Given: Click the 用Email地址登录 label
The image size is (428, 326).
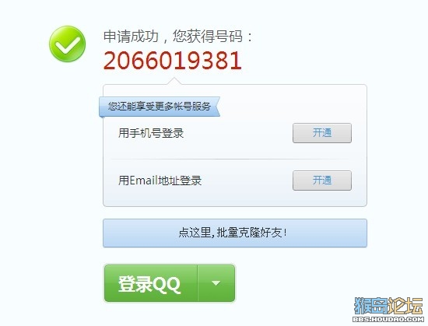Looking at the screenshot, I should 160,181.
